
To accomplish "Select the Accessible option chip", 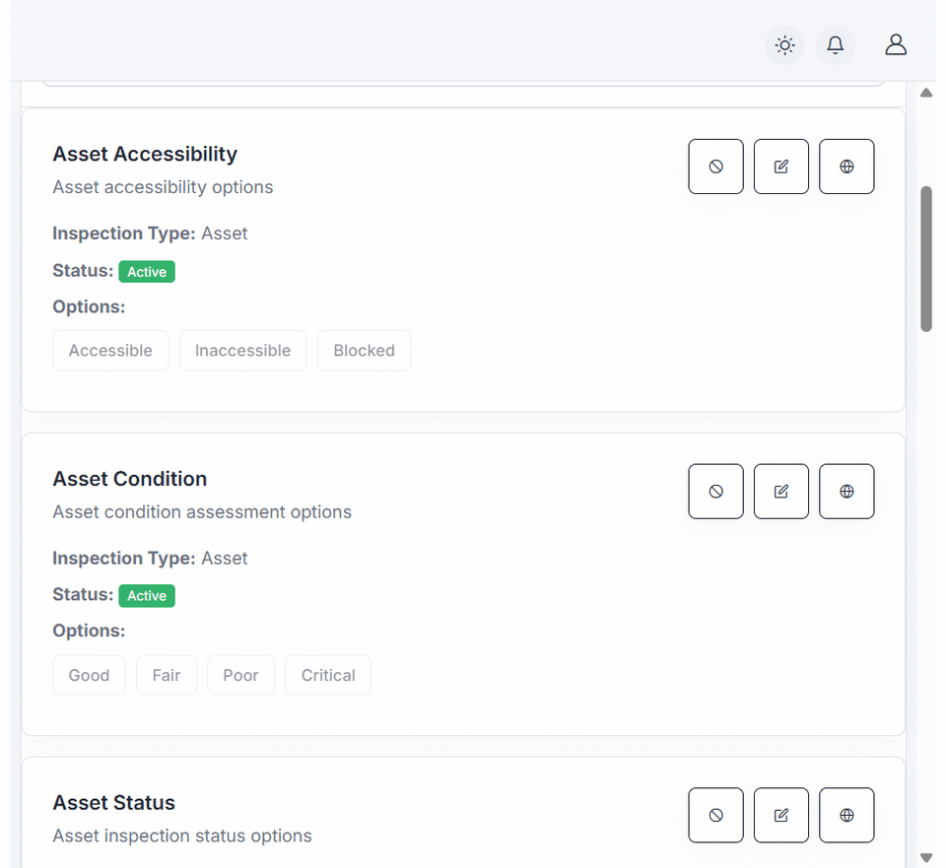I will (110, 351).
